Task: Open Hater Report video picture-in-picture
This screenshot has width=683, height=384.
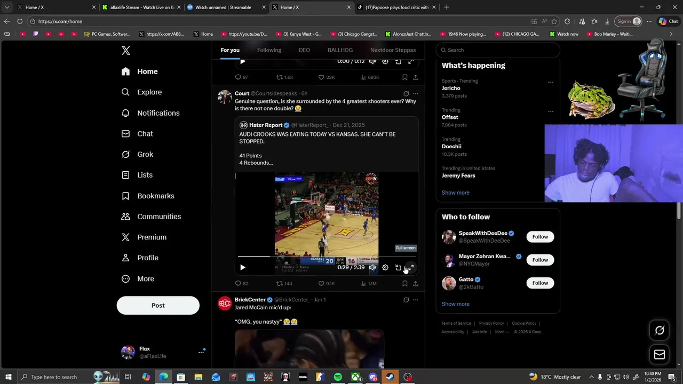Action: (x=398, y=268)
